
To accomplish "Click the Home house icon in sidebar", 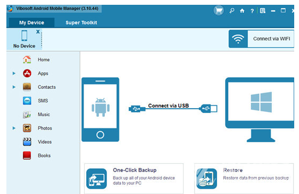I will tap(27, 59).
